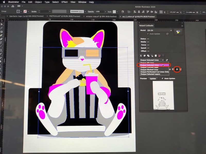Toggle Auto Update checkbox next to Preview
This screenshot has height=154, width=206.
[x=162, y=78]
